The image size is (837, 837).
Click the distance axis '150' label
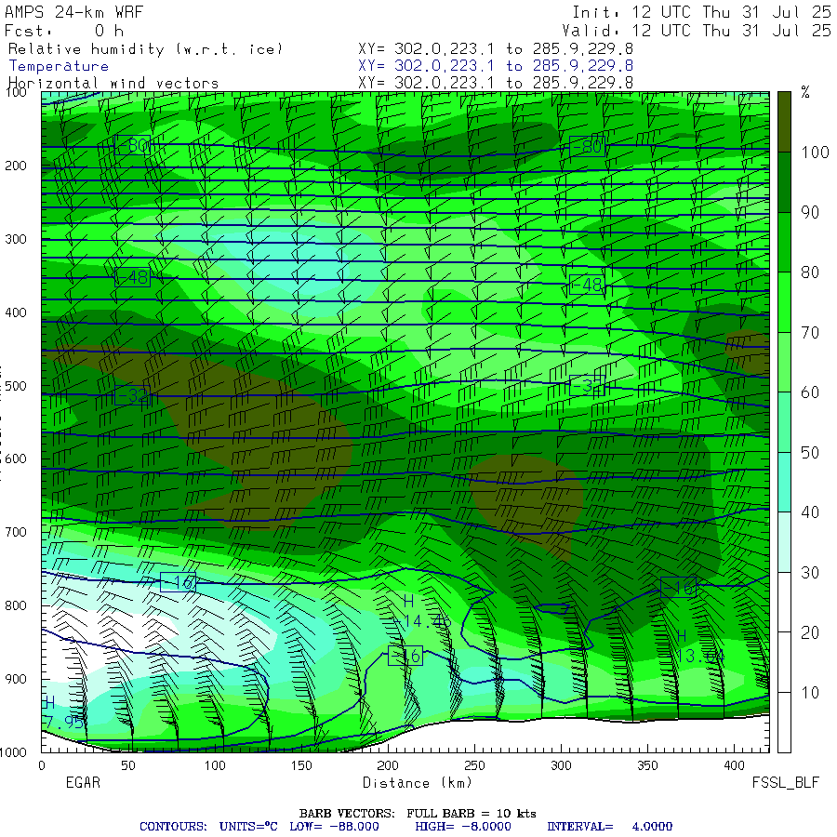pyautogui.click(x=301, y=766)
